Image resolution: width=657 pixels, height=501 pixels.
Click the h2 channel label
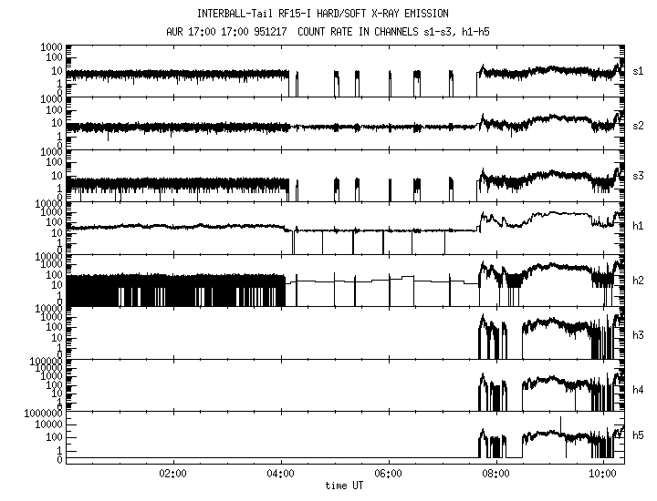click(638, 281)
